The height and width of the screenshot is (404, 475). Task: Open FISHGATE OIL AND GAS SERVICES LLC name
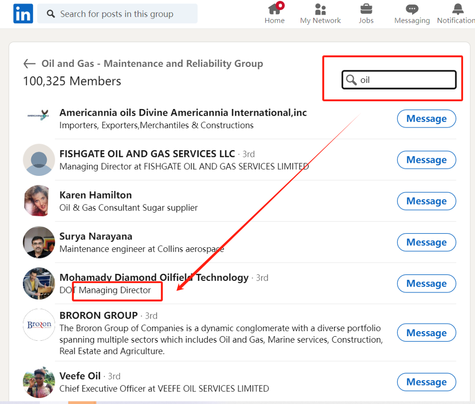point(147,154)
